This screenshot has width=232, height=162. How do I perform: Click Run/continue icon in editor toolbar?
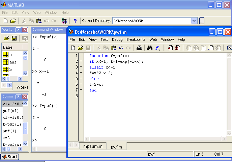(210, 48)
